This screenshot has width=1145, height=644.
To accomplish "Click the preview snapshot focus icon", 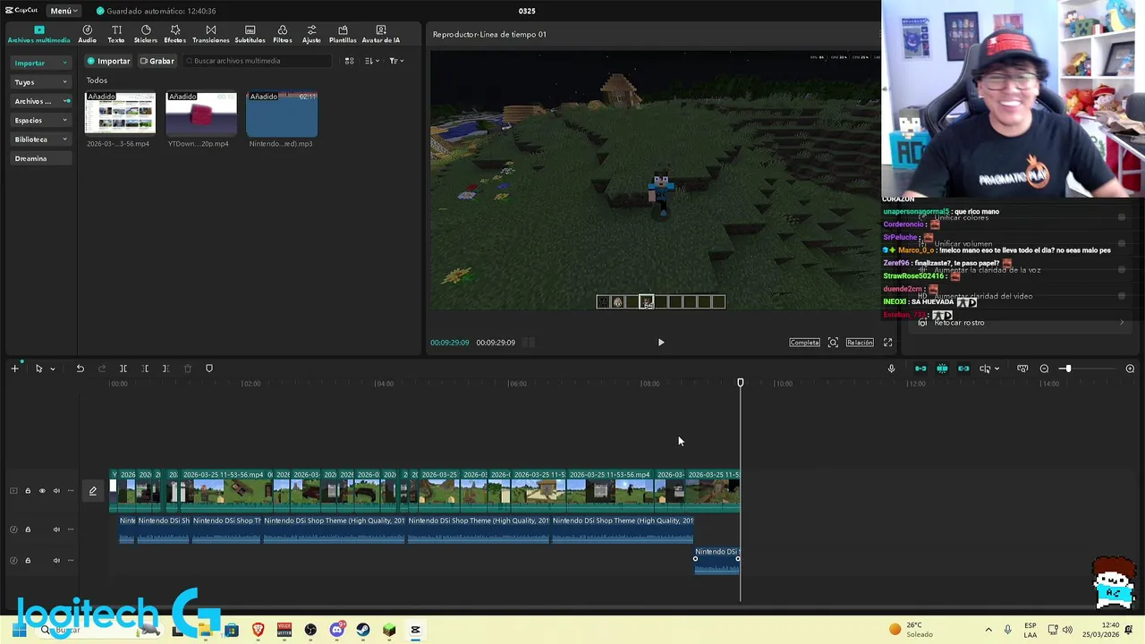I will [833, 343].
